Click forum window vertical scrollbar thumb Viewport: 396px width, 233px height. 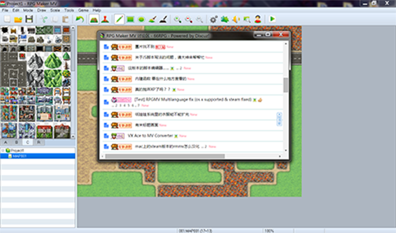286,85
